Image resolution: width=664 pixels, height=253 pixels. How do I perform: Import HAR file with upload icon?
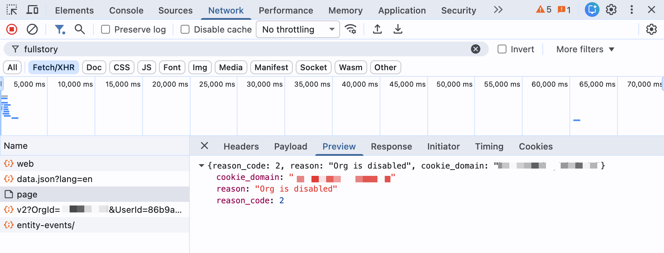[377, 29]
